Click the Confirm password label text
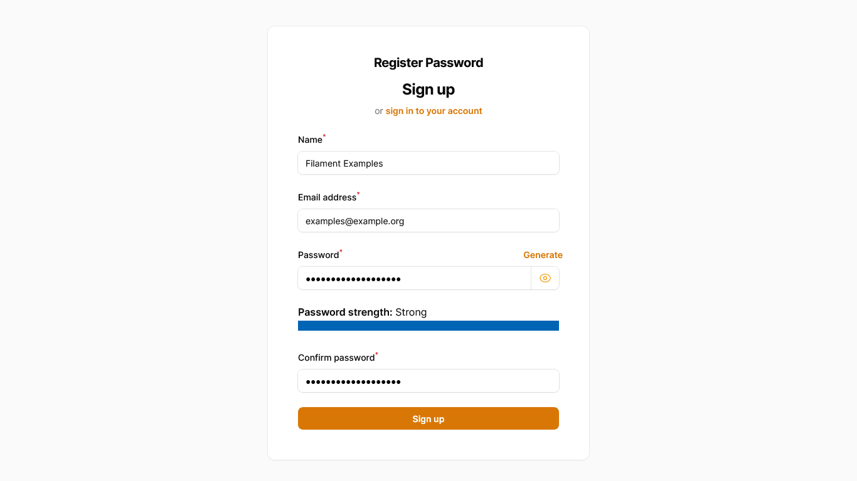Screen dimensions: 857x481 (336, 358)
